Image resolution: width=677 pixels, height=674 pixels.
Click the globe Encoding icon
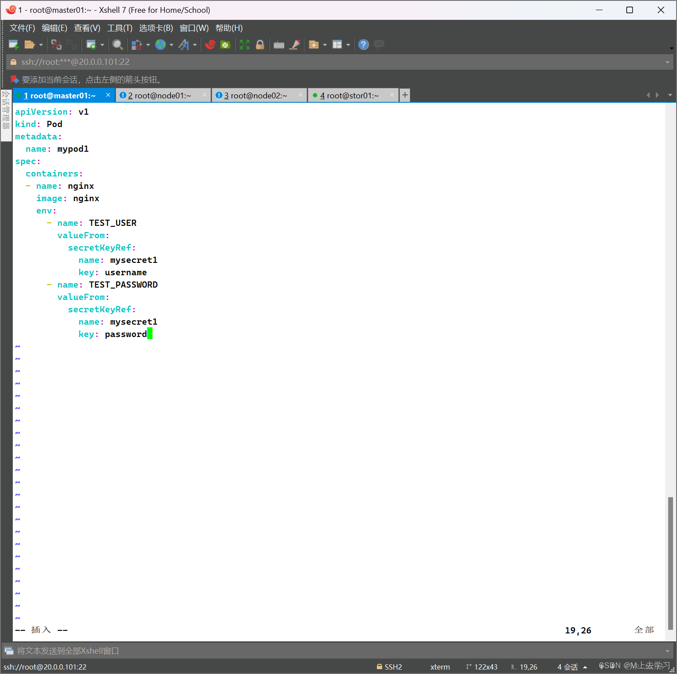click(160, 45)
